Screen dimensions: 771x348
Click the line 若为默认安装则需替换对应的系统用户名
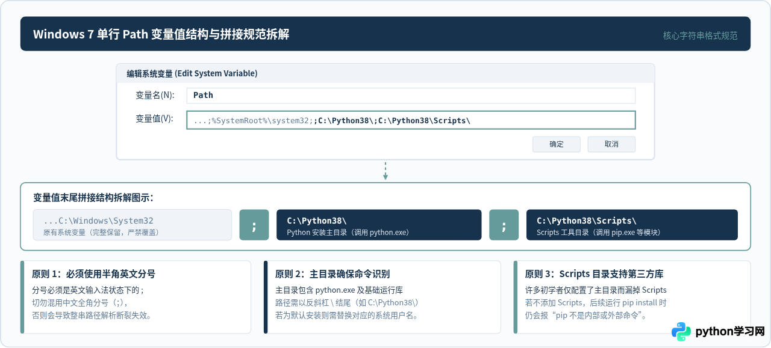tap(346, 315)
